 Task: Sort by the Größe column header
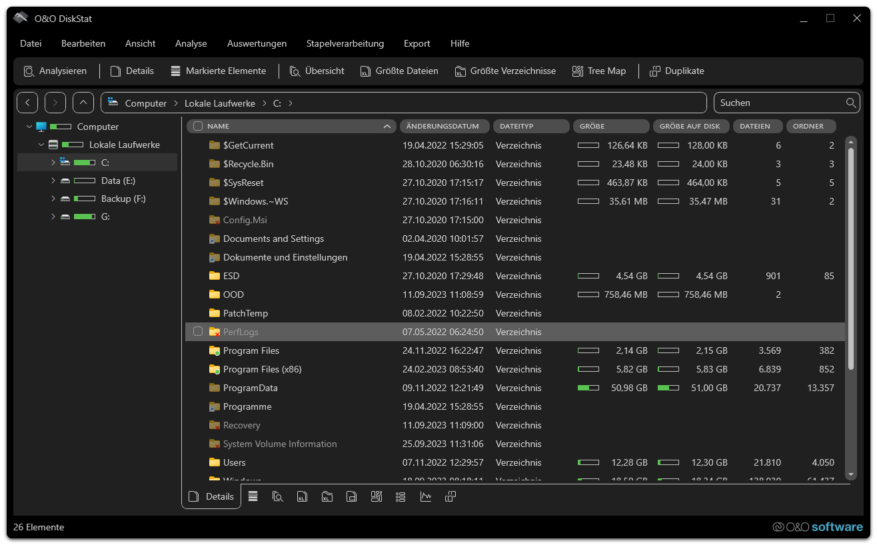(x=611, y=126)
